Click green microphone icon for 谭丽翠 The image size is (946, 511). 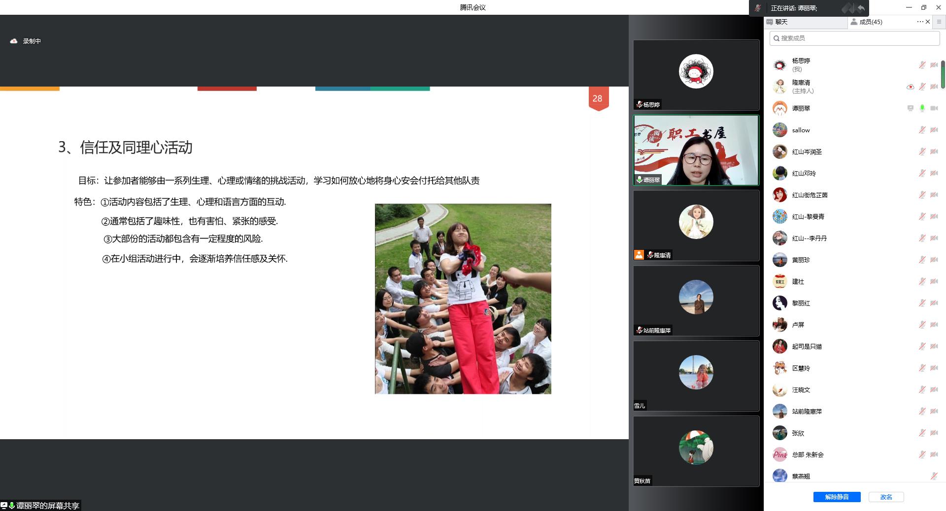tap(922, 108)
